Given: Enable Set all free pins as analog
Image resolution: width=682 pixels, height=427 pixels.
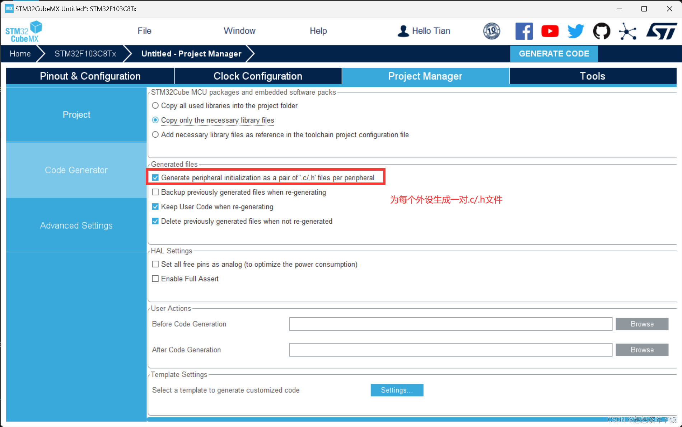Looking at the screenshot, I should pyautogui.click(x=155, y=264).
